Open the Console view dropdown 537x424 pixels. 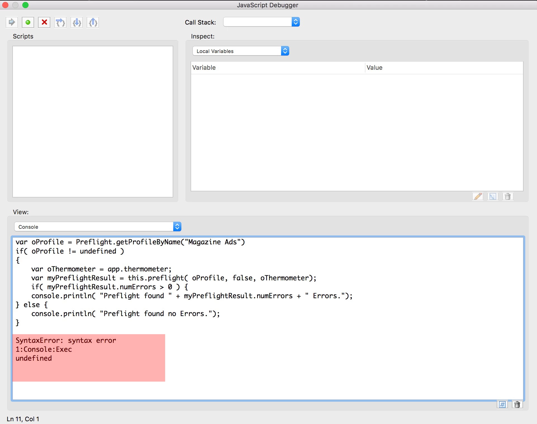(98, 227)
